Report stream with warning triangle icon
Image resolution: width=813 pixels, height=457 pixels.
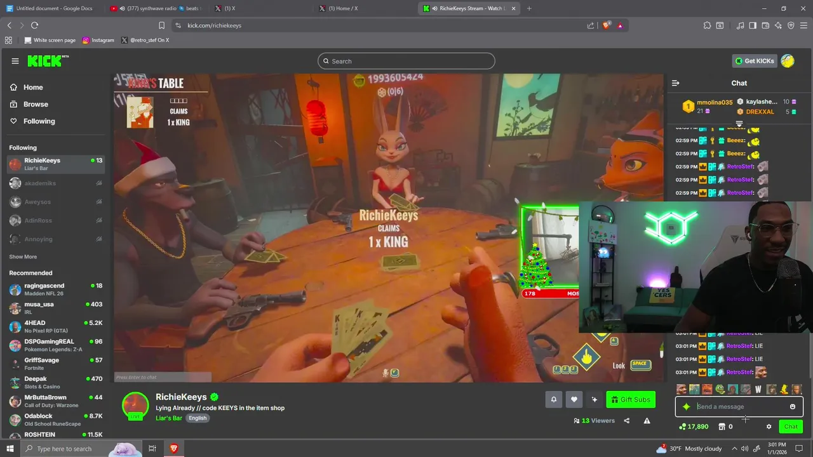pyautogui.click(x=647, y=420)
